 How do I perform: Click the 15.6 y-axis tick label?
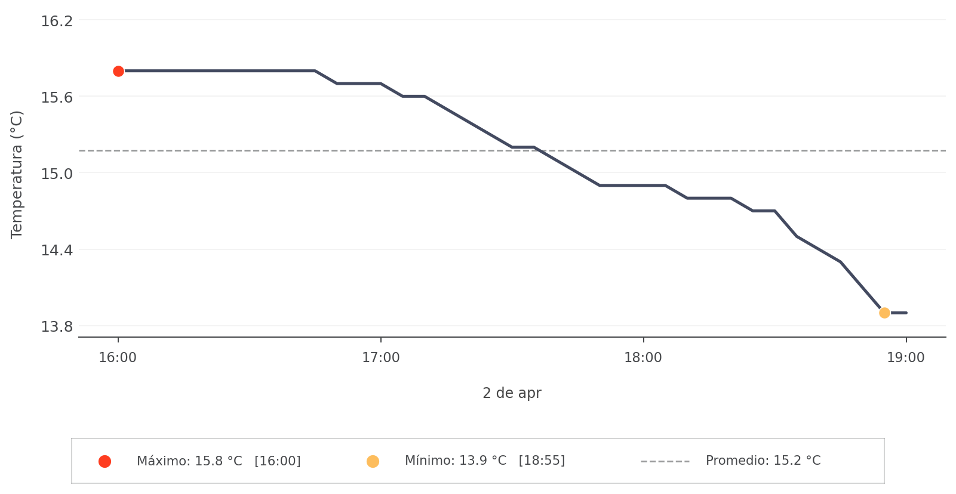[57, 97]
